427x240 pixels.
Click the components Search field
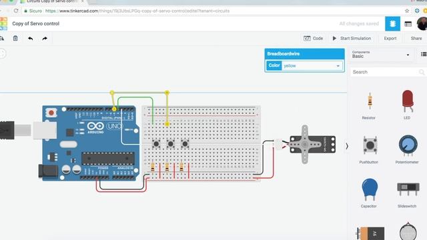click(388, 72)
